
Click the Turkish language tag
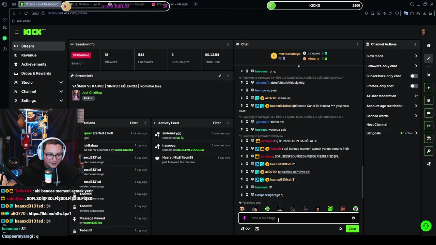[89, 98]
